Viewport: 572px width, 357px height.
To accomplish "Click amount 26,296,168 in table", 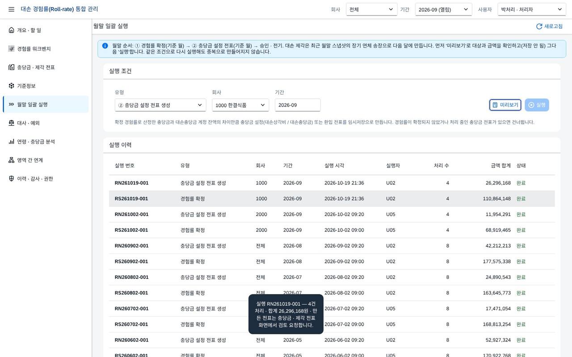I will point(498,183).
